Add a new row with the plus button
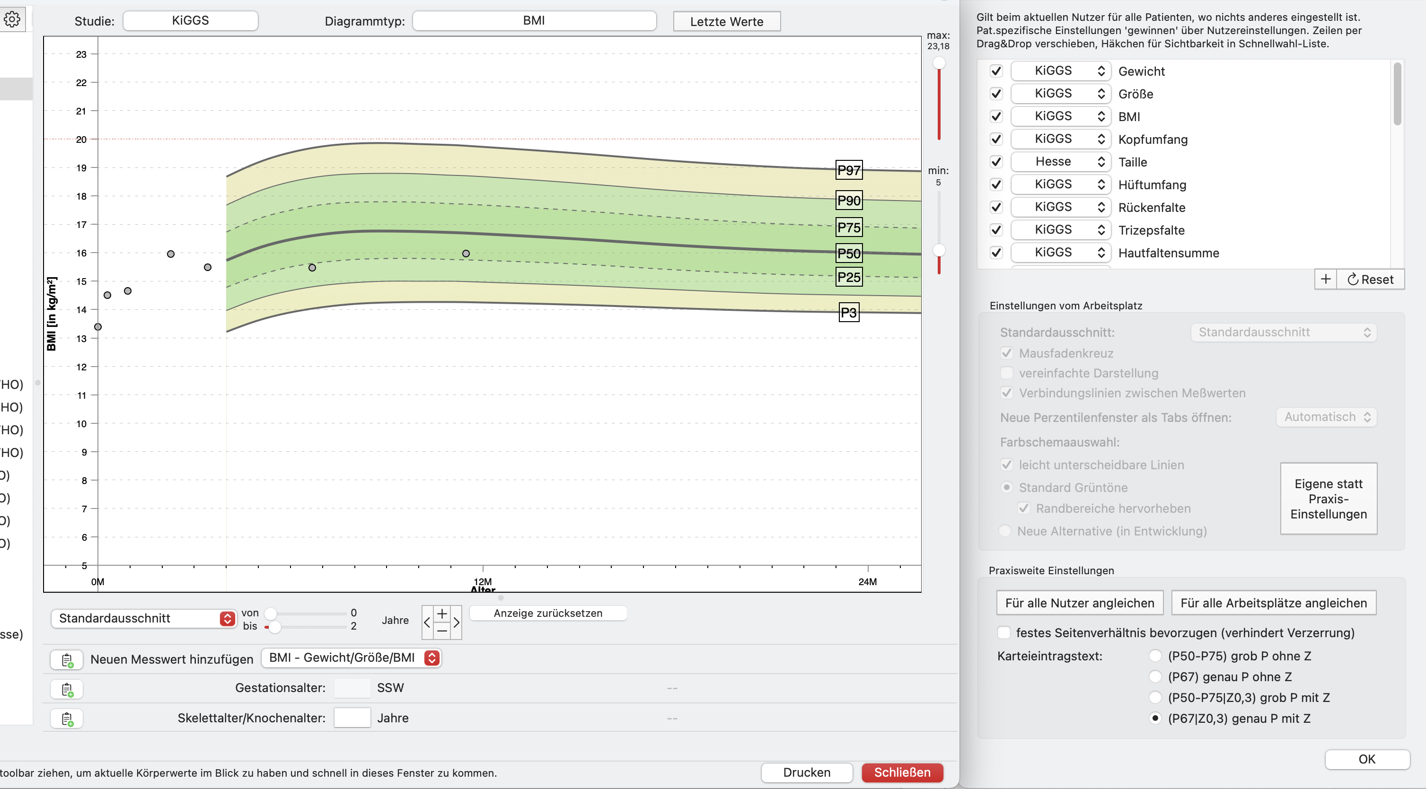Screen dimensions: 1426x789 [1326, 280]
